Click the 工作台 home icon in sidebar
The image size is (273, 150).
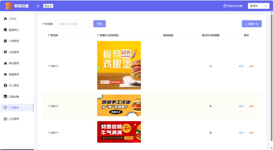tap(5, 19)
